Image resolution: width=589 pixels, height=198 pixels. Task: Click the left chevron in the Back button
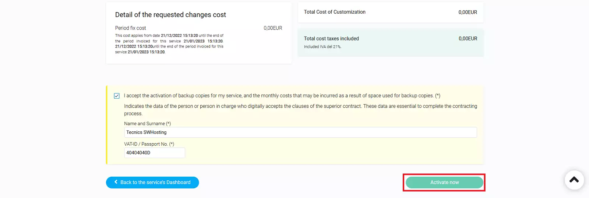point(116,182)
